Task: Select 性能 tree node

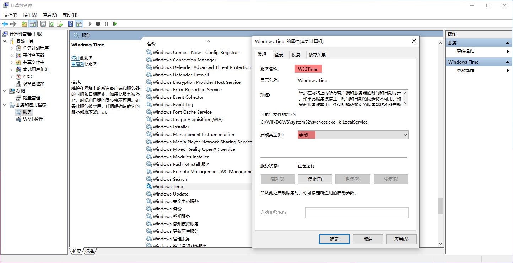Action: coord(27,76)
